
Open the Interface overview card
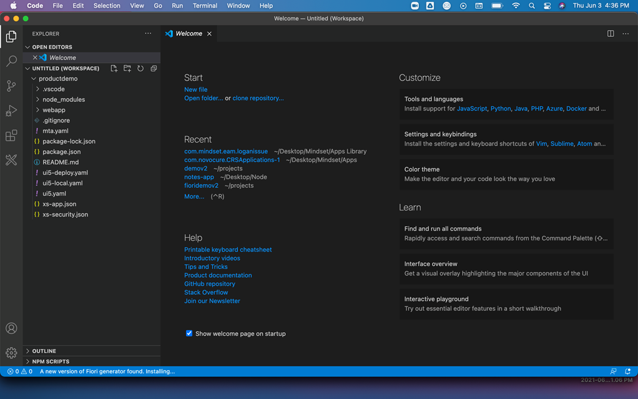click(506, 268)
